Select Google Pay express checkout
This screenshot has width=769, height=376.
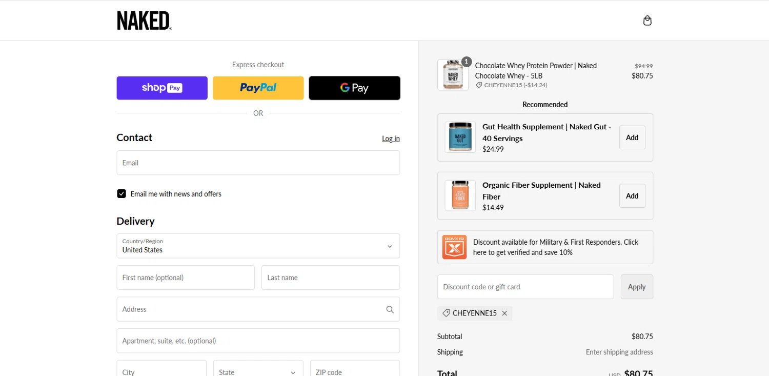coord(354,88)
